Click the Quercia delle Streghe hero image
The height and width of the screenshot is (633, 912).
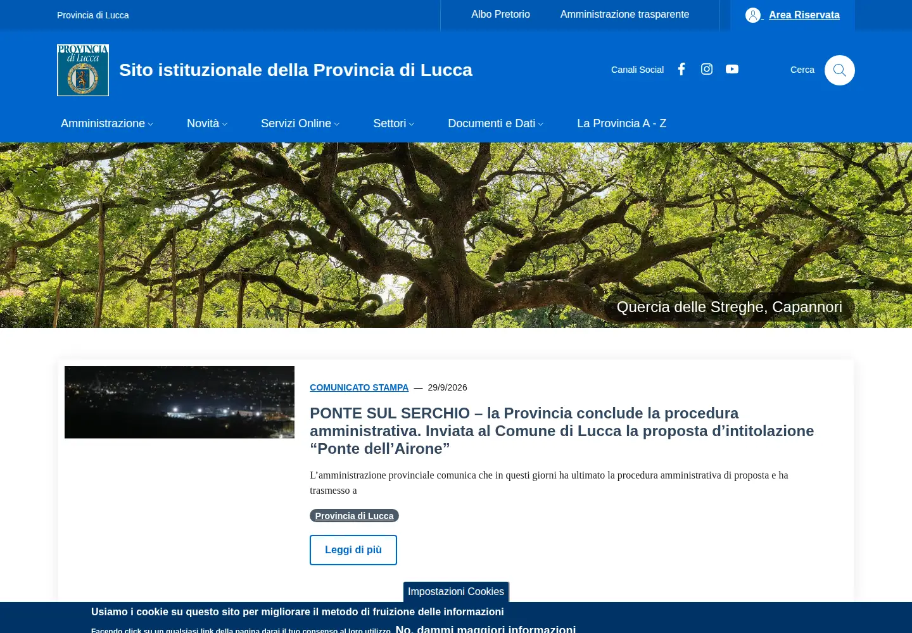coord(456,235)
